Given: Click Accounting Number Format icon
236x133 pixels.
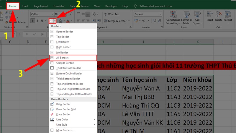Looking at the screenshot, I should click(136, 21).
